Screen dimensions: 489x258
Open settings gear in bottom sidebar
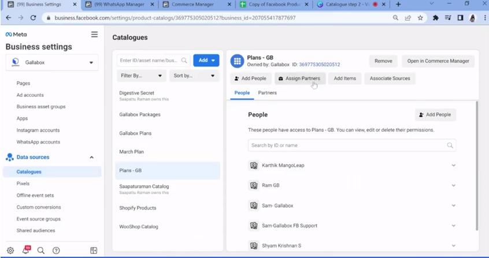(10, 250)
